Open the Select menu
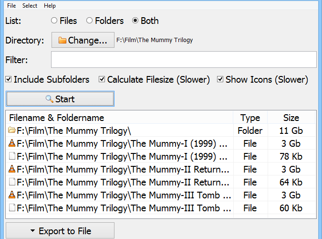Image resolution: width=322 pixels, height=239 pixels. (30, 6)
